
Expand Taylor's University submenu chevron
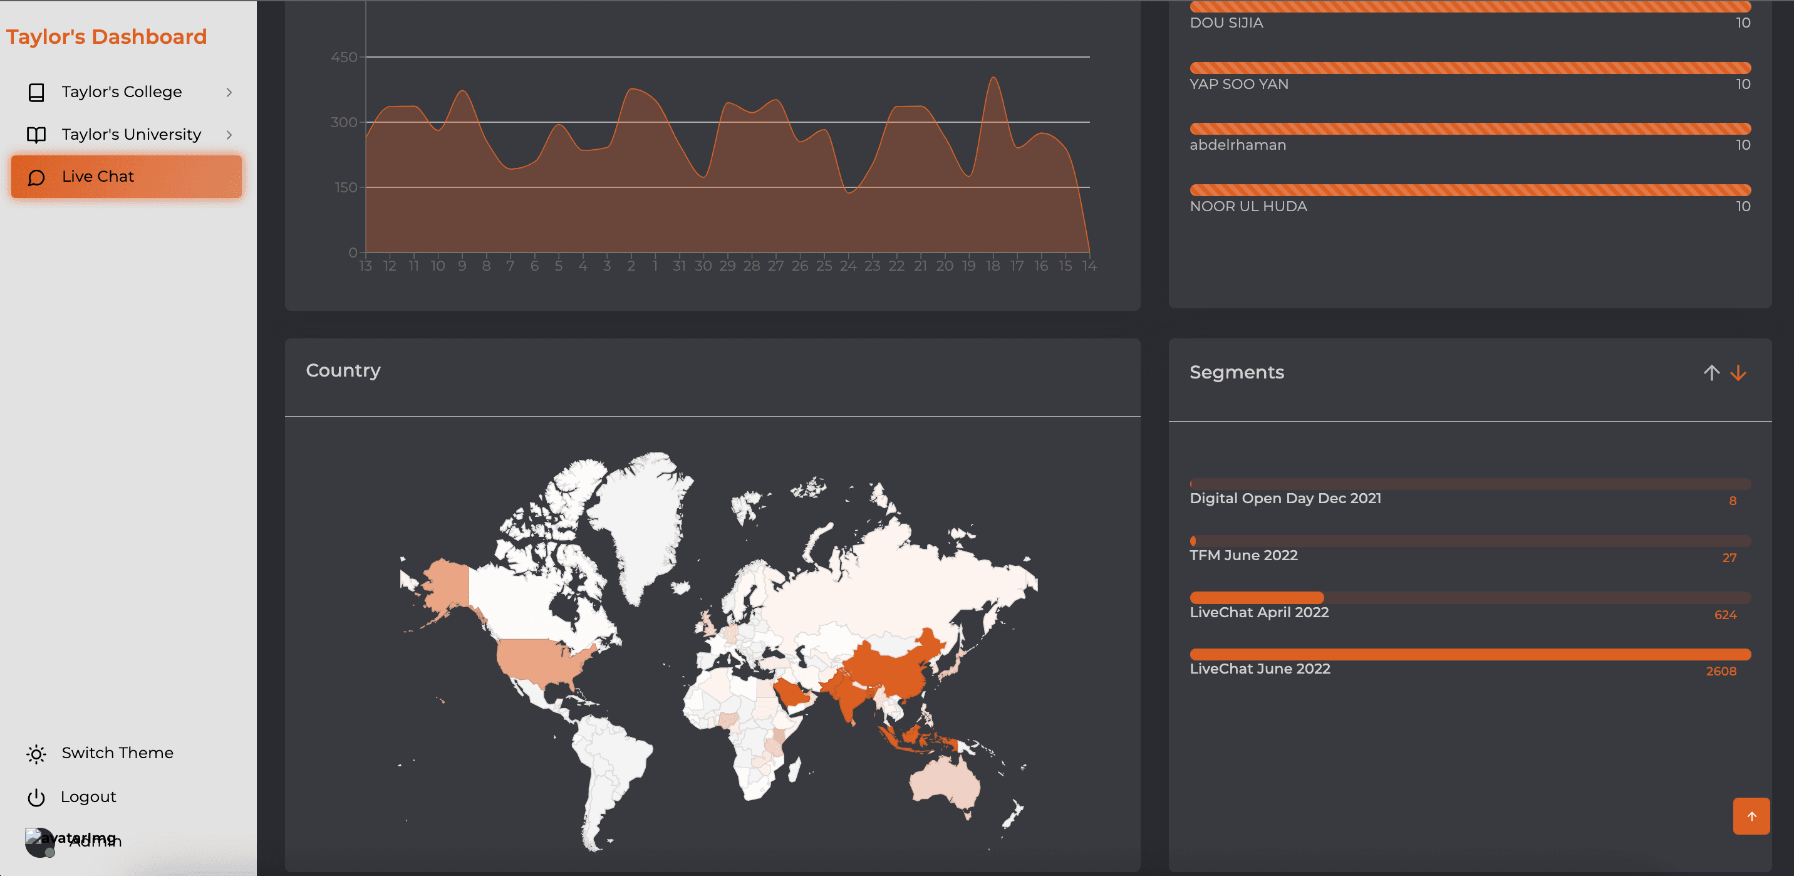click(229, 135)
